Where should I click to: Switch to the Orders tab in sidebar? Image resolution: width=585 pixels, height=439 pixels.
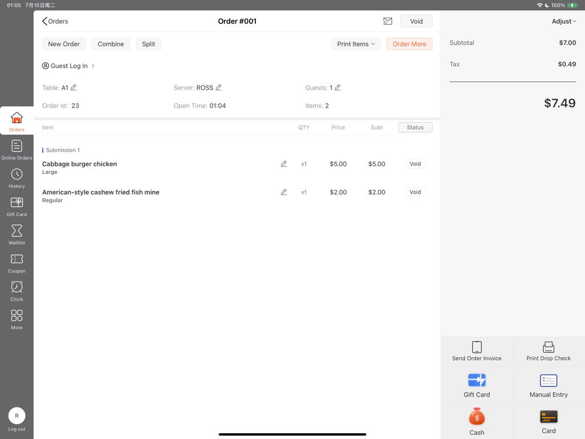coord(17,121)
